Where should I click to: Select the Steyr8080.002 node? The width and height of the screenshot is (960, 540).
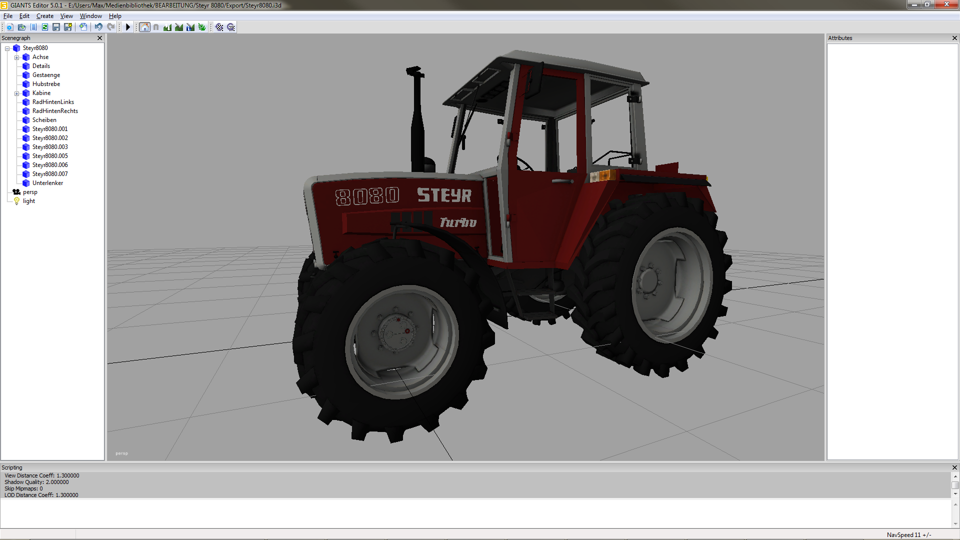coord(50,138)
